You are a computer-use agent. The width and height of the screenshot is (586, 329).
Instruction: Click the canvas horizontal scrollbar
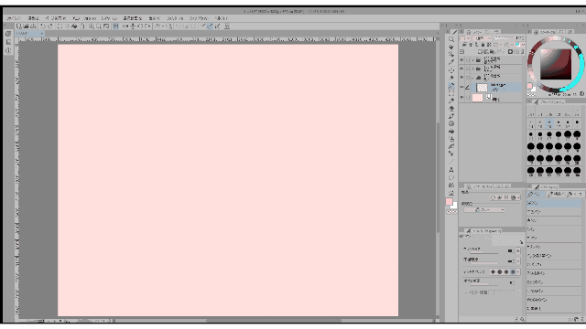[x=274, y=320]
